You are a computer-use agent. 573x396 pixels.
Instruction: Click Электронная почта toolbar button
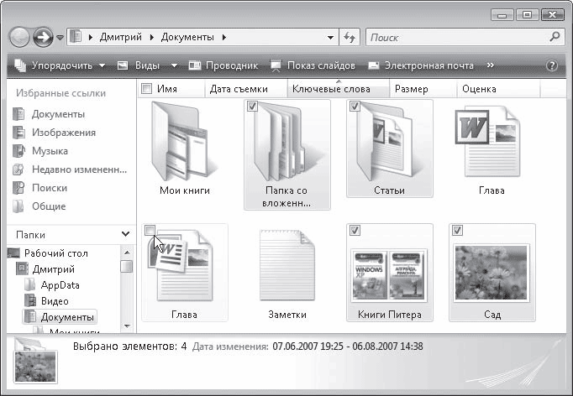pos(421,65)
